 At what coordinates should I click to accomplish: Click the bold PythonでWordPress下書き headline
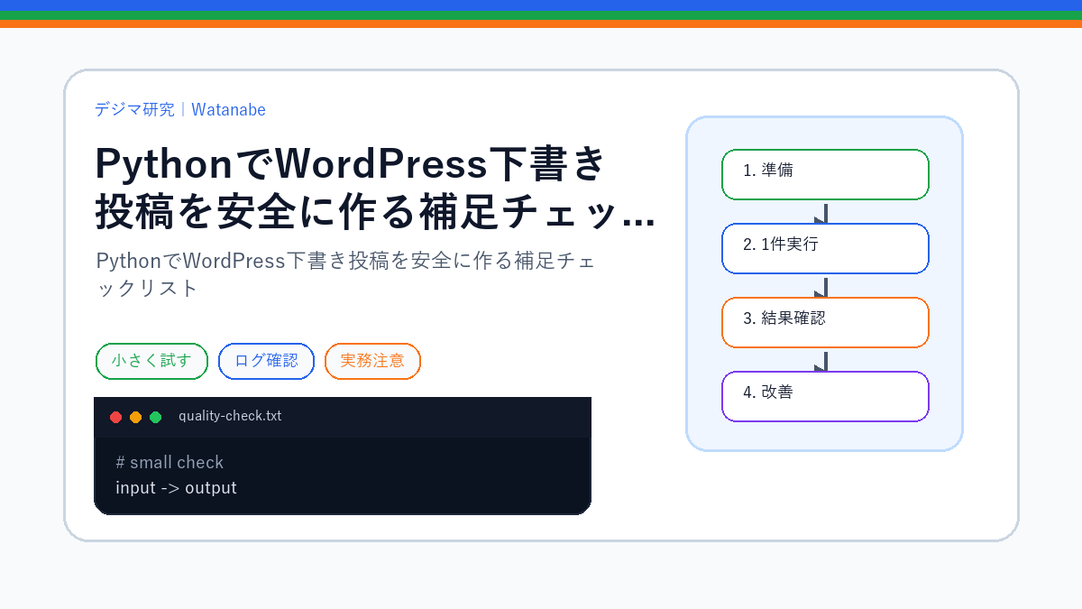[374, 189]
